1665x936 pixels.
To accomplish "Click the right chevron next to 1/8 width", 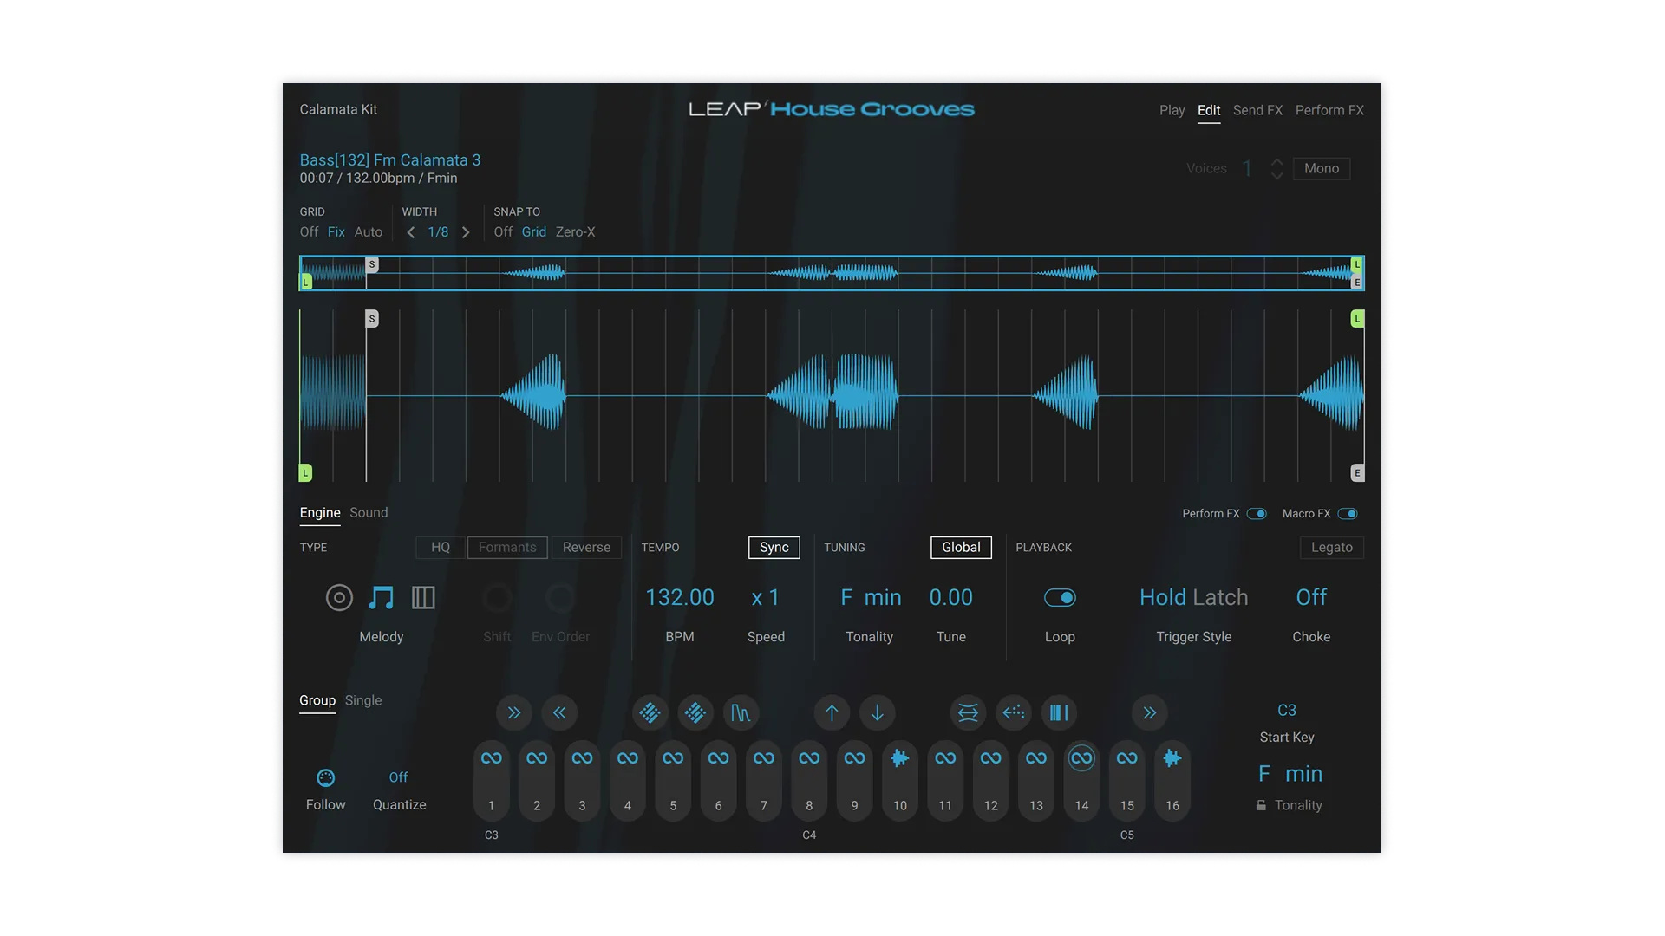I will (466, 232).
